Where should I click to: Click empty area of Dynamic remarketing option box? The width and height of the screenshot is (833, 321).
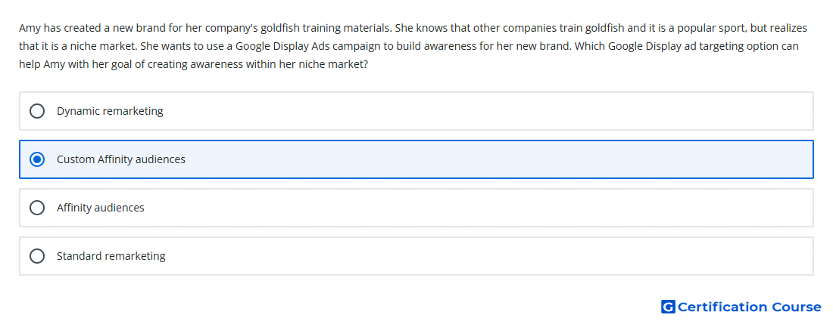coord(485,111)
